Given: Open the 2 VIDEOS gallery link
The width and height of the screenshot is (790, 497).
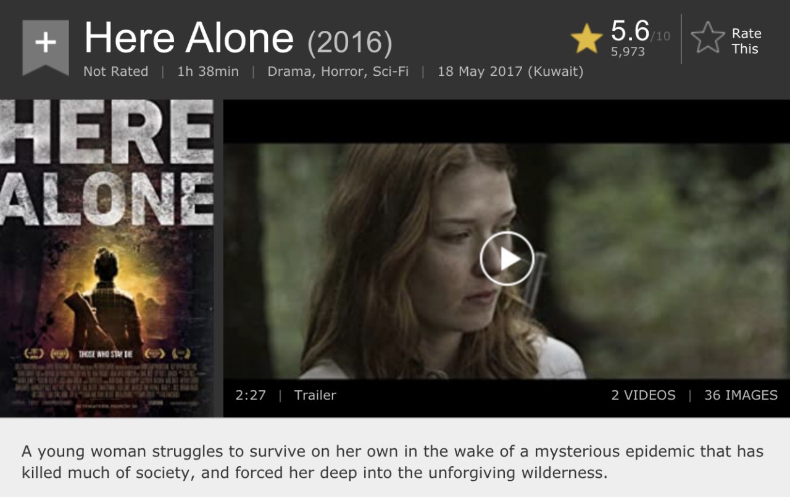Looking at the screenshot, I should (643, 395).
